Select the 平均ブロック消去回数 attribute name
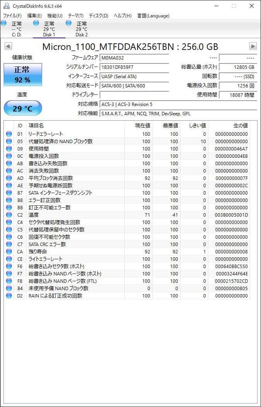 point(51,178)
